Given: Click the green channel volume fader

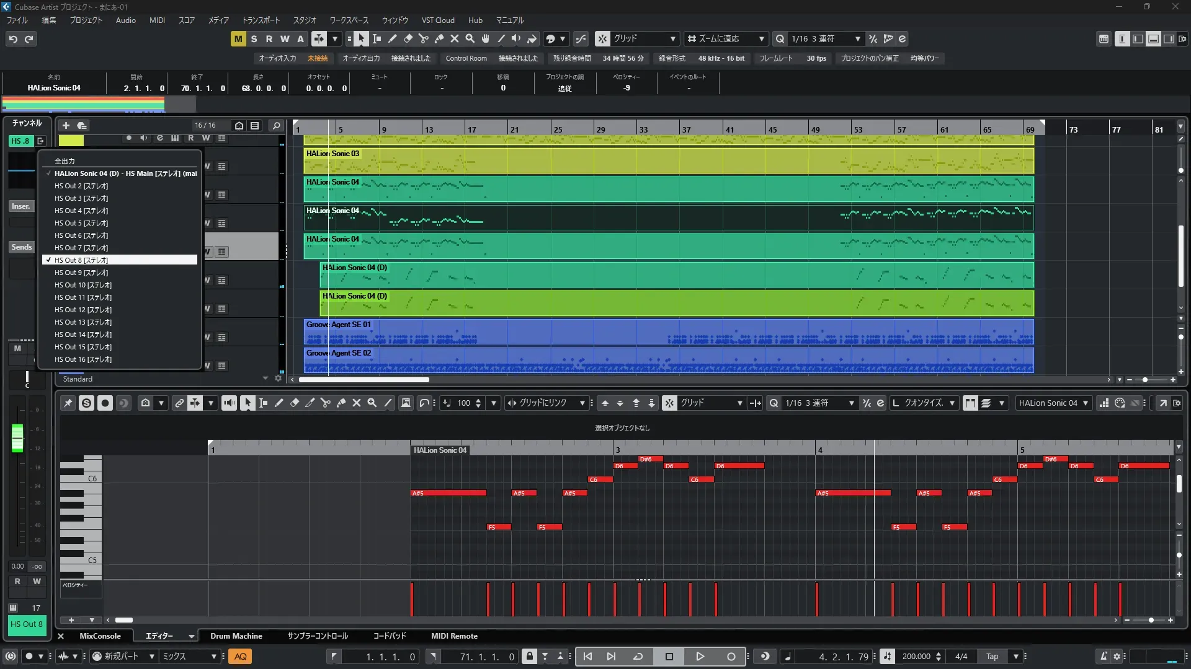Looking at the screenshot, I should [x=17, y=437].
